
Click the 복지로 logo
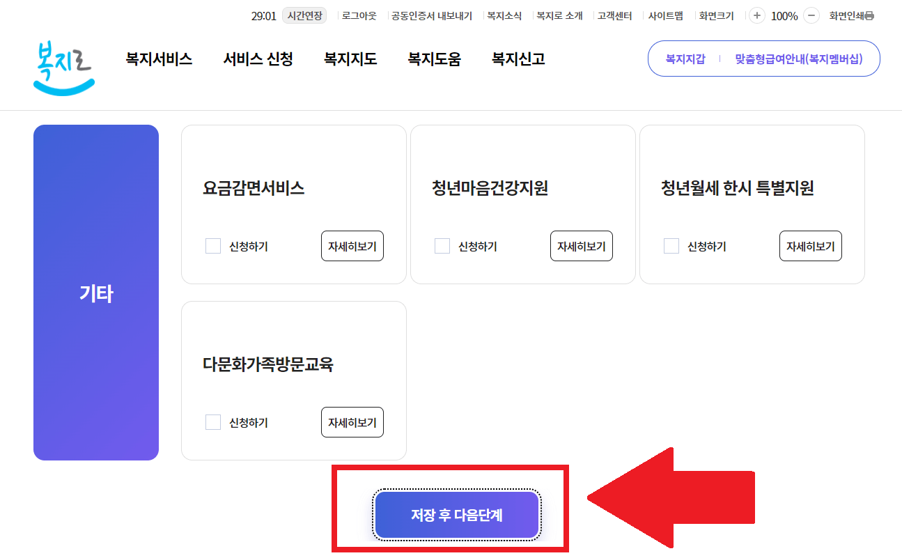(x=63, y=65)
